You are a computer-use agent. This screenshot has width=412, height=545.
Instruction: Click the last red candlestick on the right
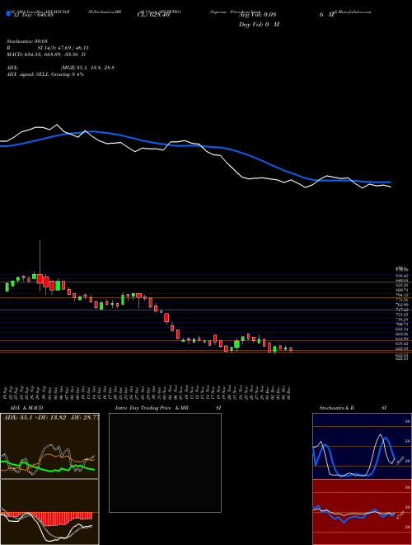pyautogui.click(x=291, y=349)
